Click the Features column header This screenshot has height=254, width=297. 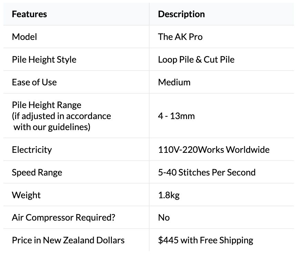(29, 14)
